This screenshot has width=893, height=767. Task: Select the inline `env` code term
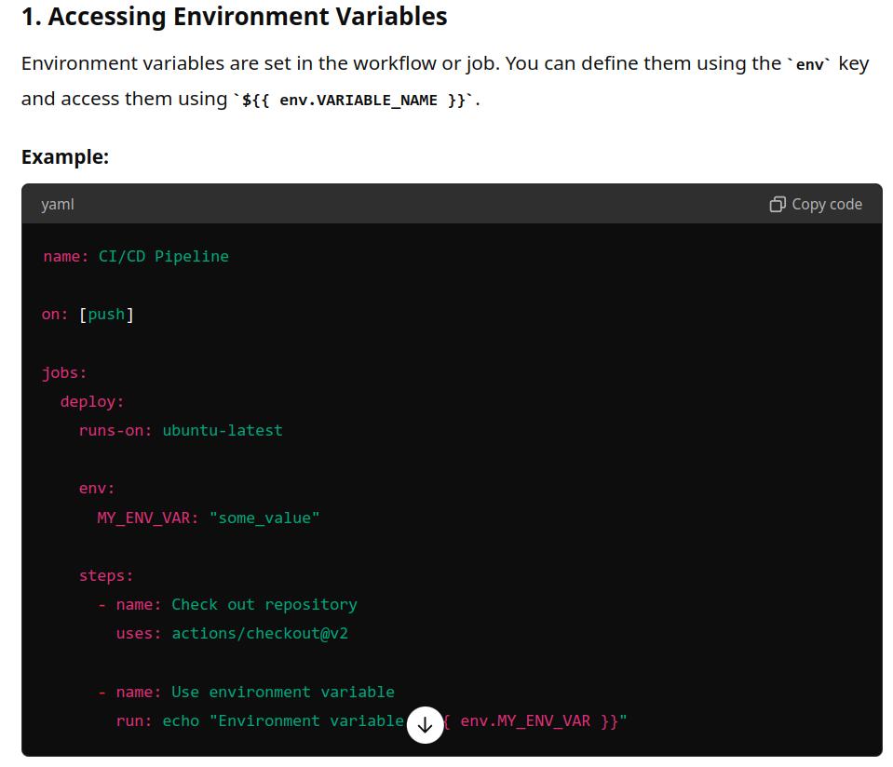coord(808,65)
